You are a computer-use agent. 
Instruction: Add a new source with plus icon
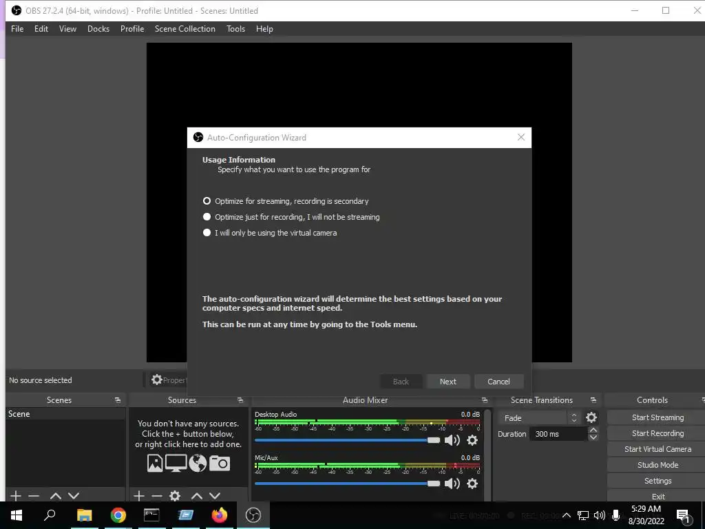click(139, 496)
